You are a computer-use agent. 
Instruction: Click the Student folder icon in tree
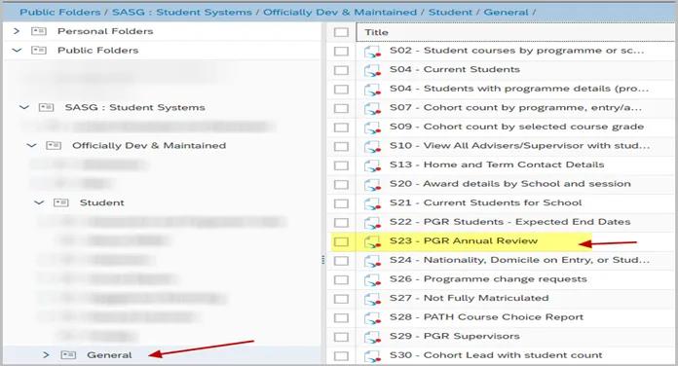click(x=61, y=202)
